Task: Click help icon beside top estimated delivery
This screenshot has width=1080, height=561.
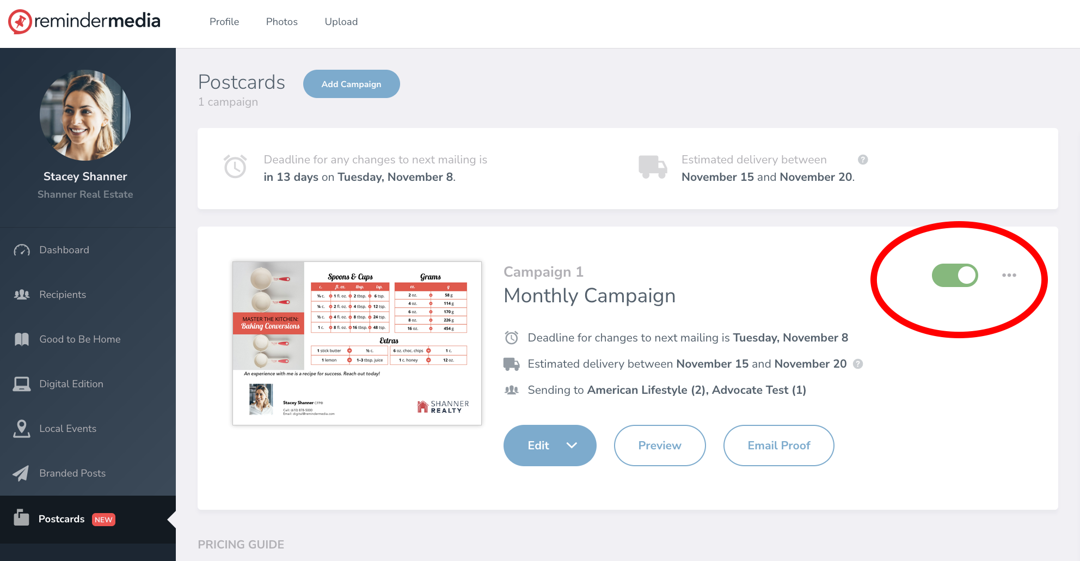Action: [863, 160]
